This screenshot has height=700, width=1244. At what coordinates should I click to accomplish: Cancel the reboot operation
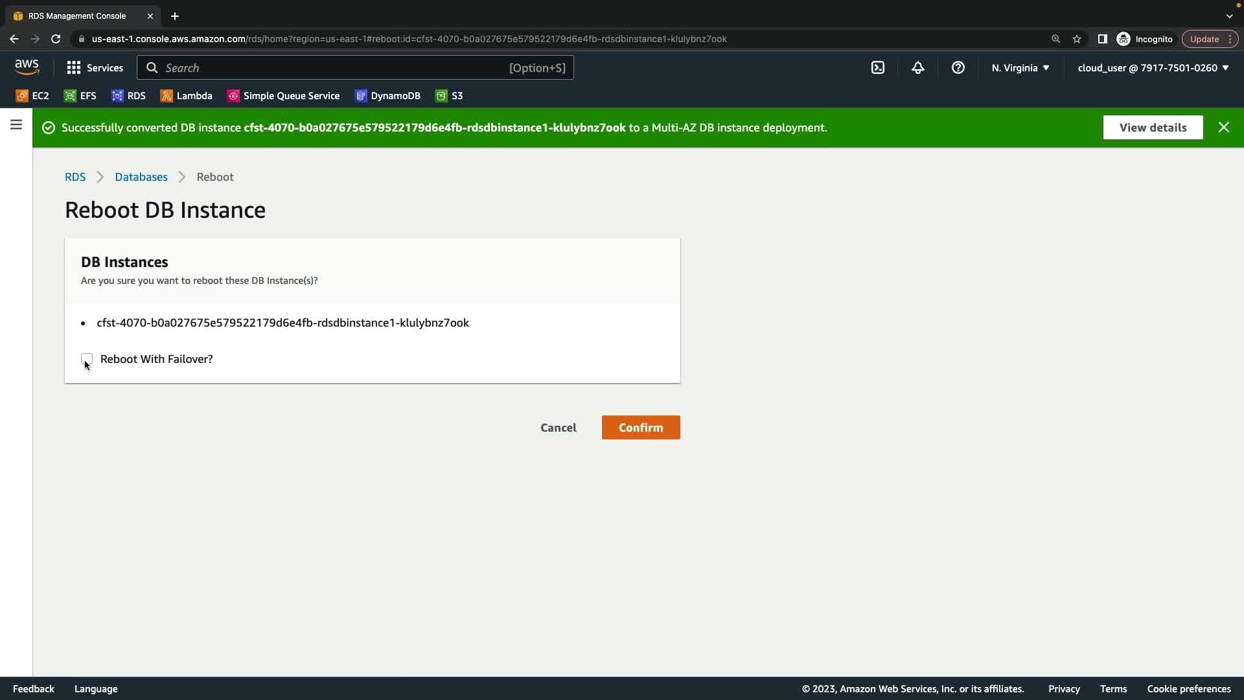coord(558,428)
